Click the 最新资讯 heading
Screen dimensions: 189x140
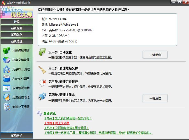point(50,114)
